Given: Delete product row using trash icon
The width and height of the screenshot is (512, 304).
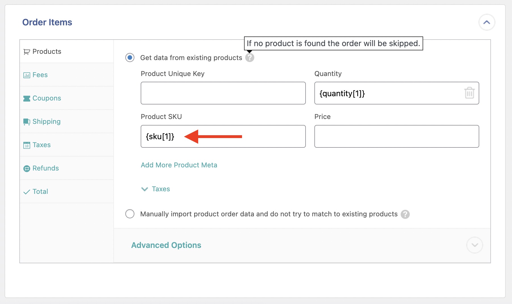Looking at the screenshot, I should pyautogui.click(x=469, y=93).
